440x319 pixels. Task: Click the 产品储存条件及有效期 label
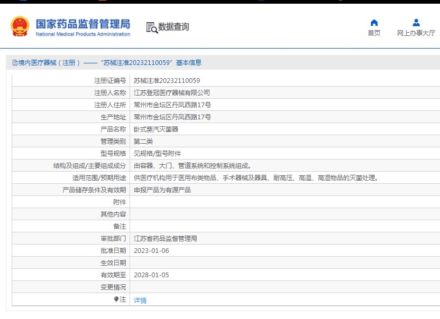[x=94, y=190]
